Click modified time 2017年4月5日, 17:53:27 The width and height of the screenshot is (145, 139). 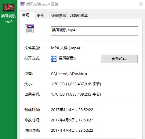(72, 120)
